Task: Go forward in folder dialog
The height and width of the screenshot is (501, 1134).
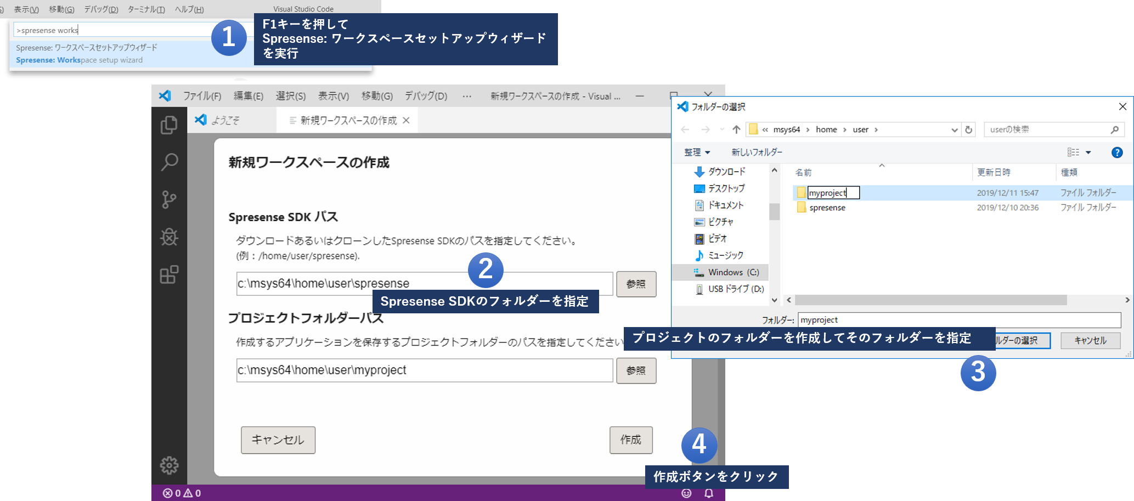Action: tap(706, 130)
